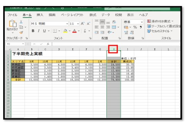This screenshot has width=187, height=123.
Task: Click the accounting currency format icon
Action: (126, 27)
